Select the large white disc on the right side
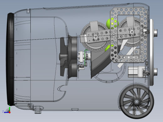 click(x=152, y=52)
